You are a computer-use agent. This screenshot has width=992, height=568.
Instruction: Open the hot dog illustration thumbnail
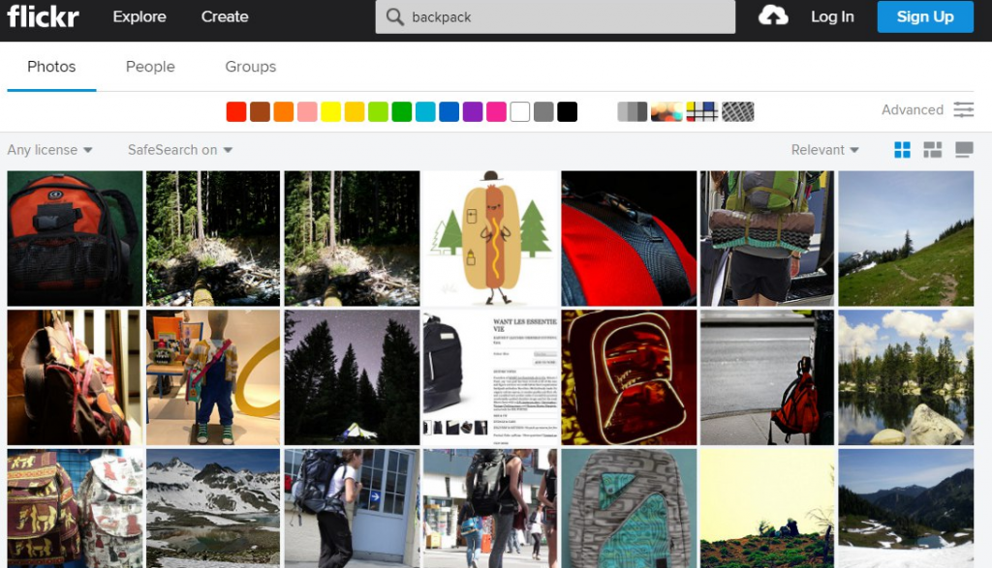click(x=490, y=238)
